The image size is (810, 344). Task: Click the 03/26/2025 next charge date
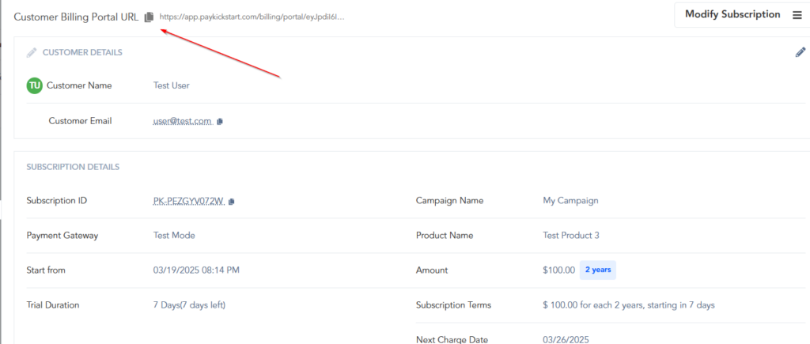pyautogui.click(x=565, y=339)
